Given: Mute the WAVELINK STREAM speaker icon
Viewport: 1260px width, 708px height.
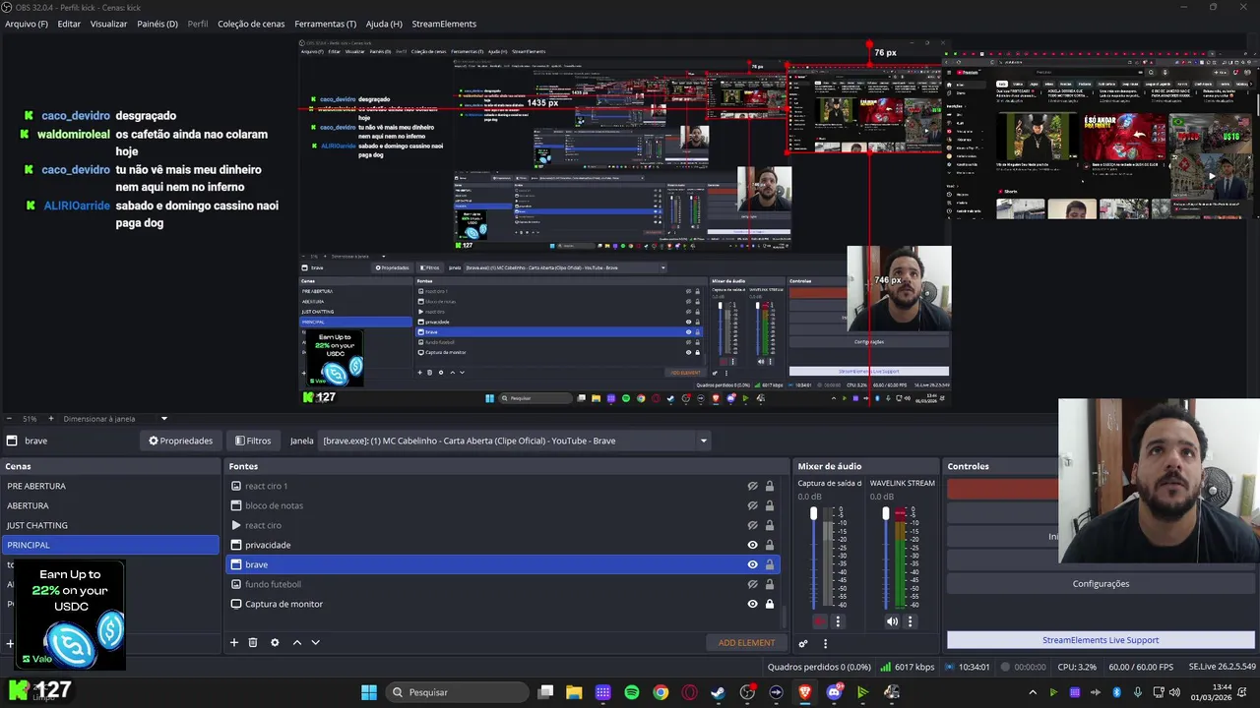Looking at the screenshot, I should (x=892, y=621).
